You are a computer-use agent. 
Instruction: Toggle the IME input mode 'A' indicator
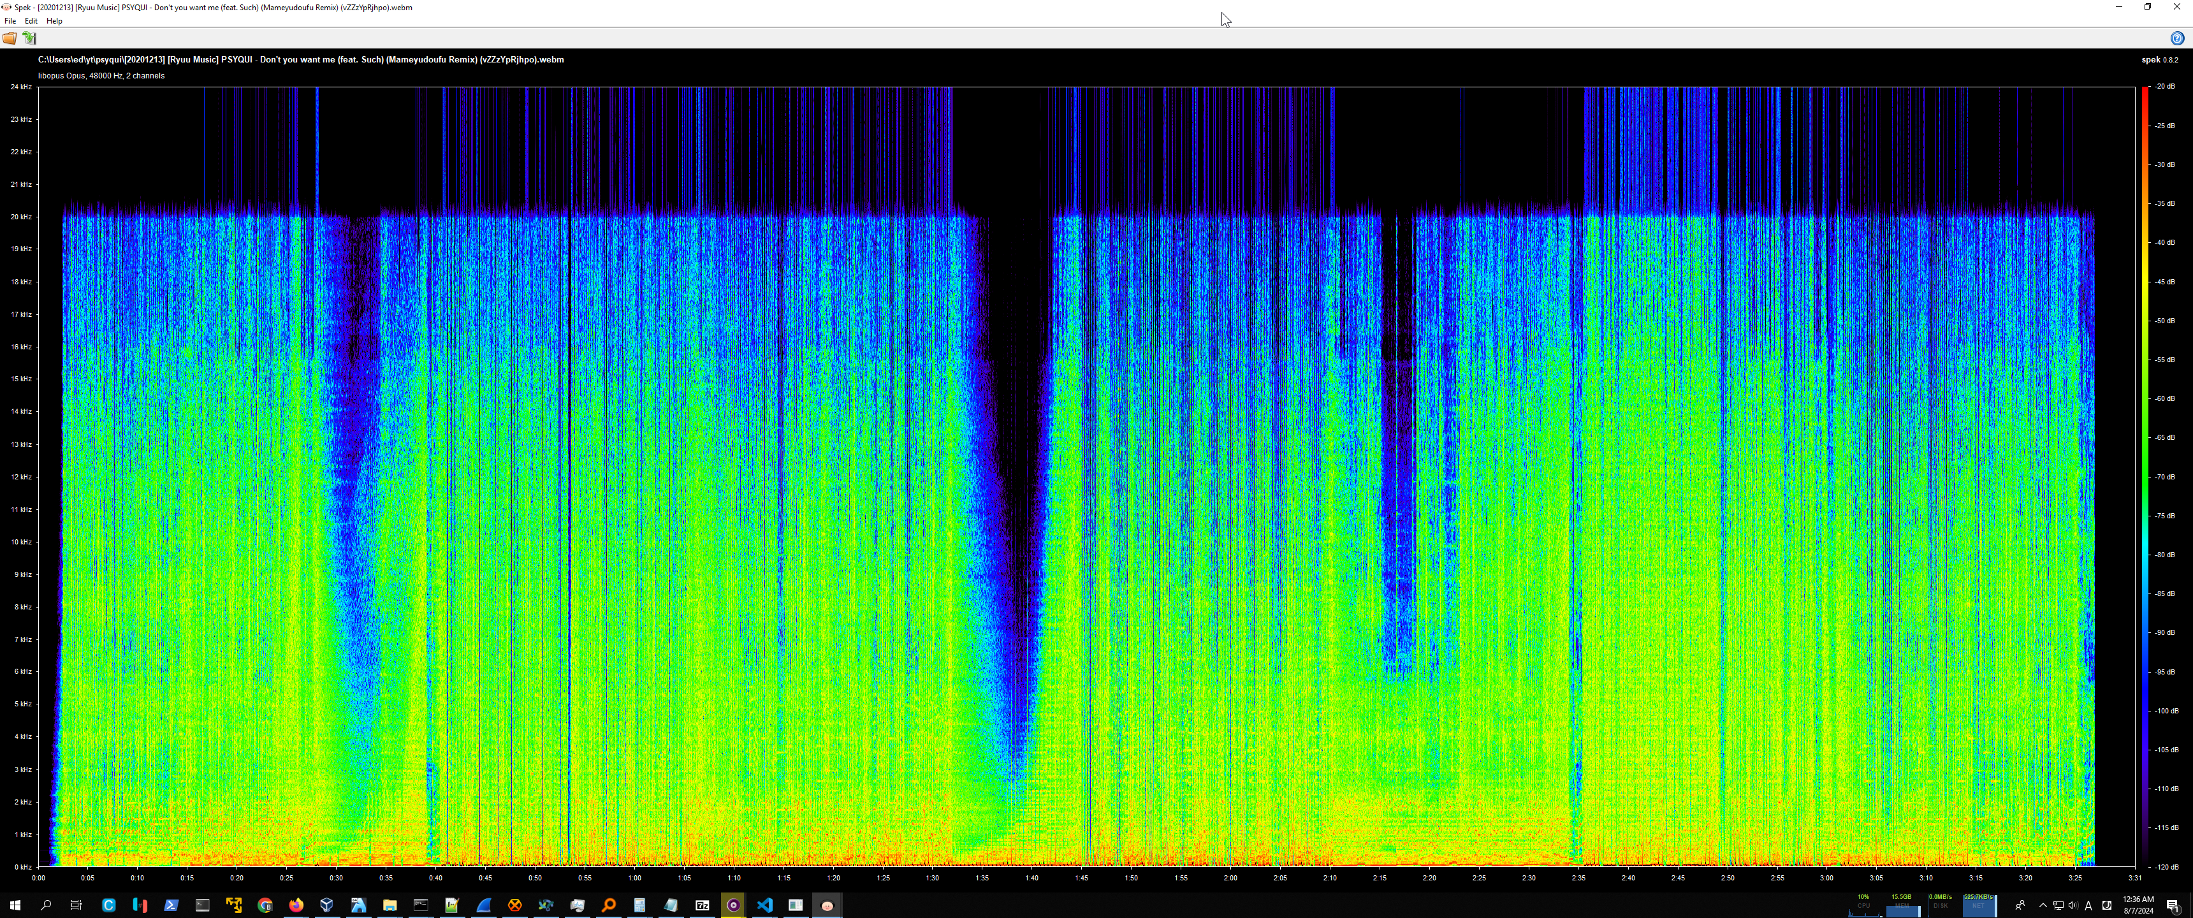click(2088, 905)
